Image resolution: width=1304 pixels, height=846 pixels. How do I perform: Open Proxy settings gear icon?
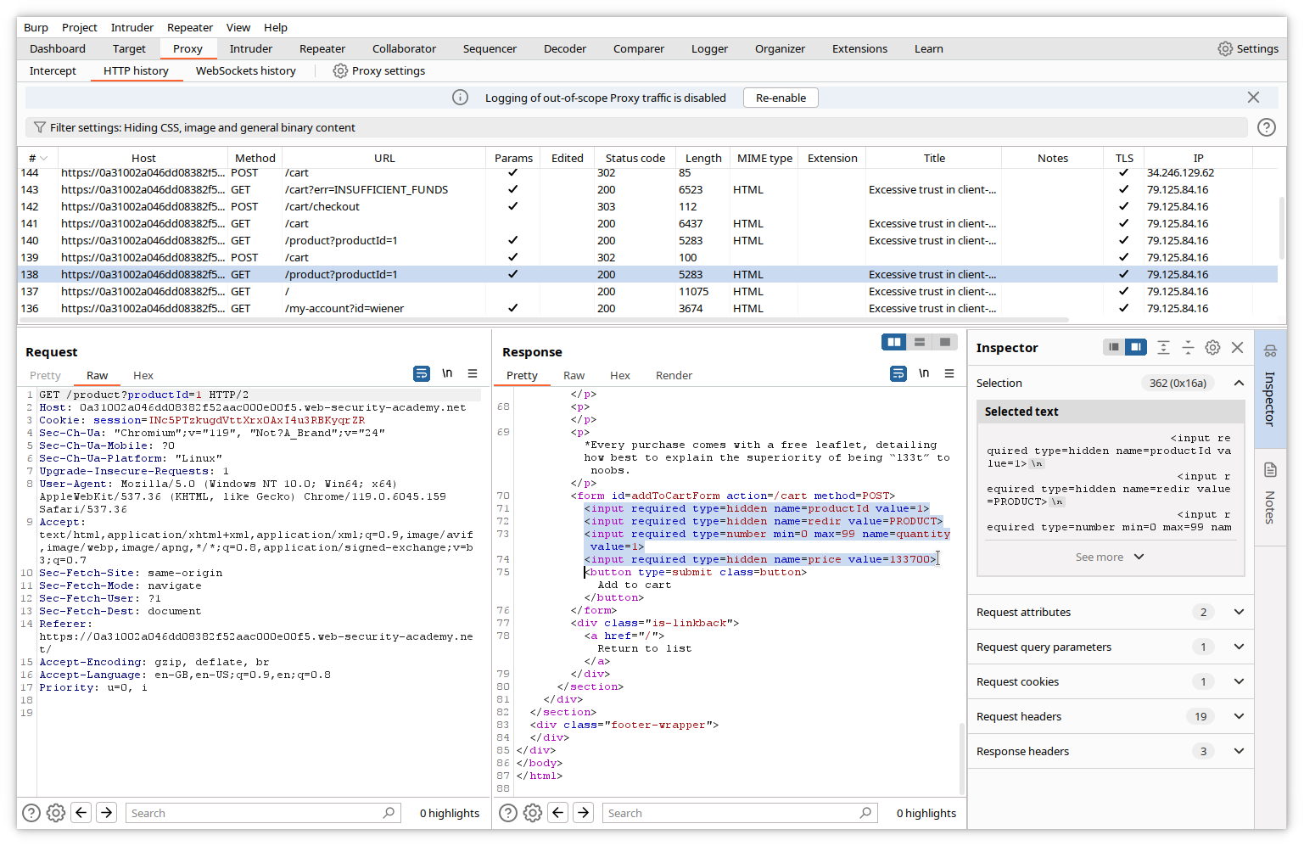point(340,71)
